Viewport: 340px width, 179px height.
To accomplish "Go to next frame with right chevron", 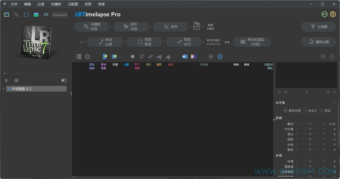I will (335, 92).
